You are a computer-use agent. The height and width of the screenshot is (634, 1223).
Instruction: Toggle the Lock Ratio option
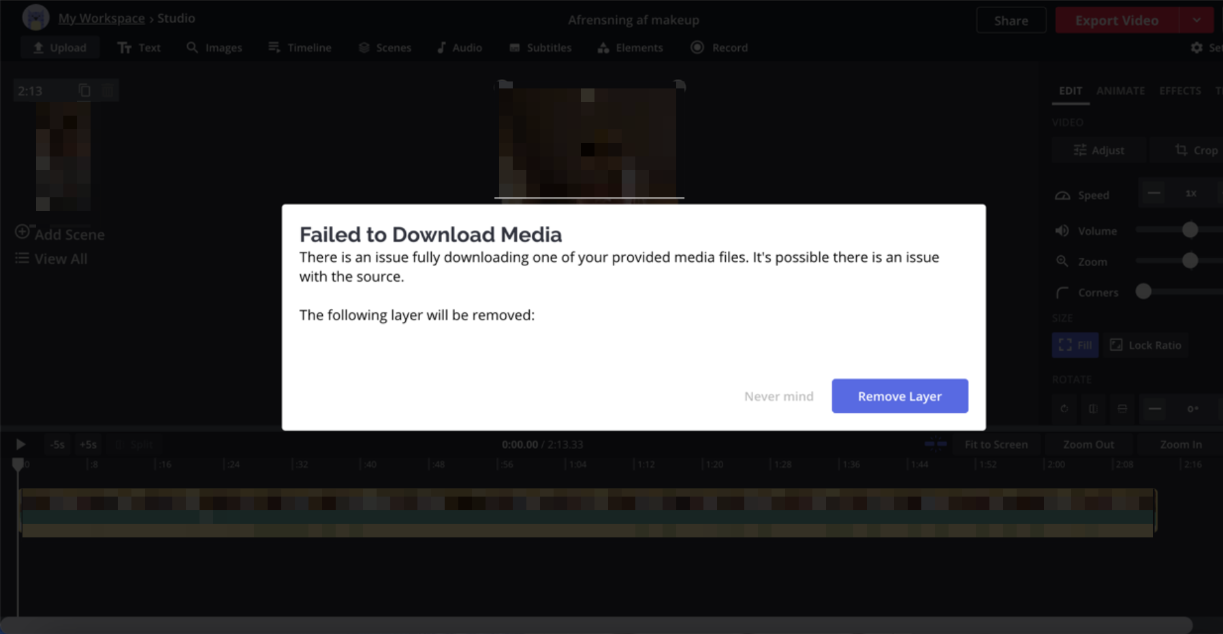pos(1146,345)
